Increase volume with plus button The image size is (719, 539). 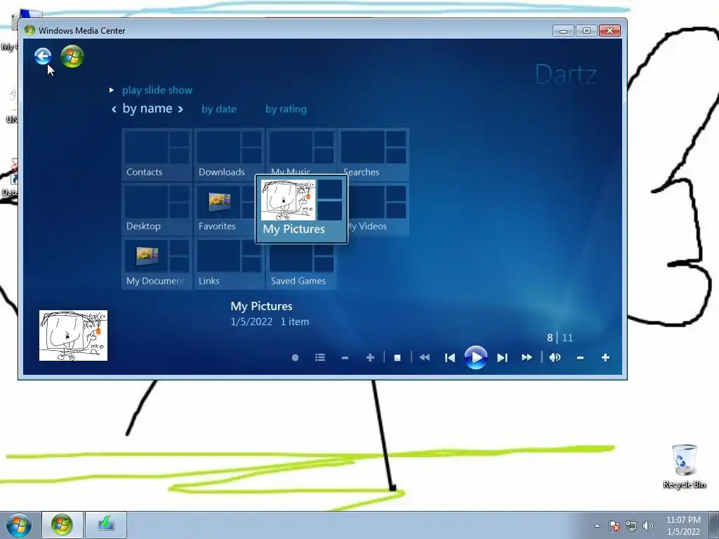click(605, 357)
